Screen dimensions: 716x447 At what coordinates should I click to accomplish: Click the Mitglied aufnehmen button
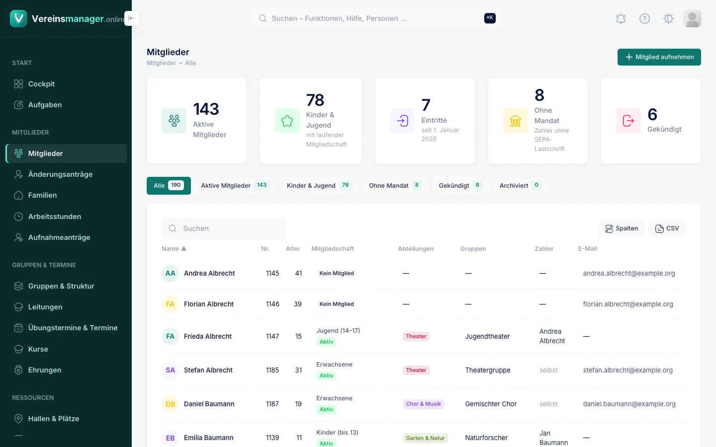coord(659,57)
